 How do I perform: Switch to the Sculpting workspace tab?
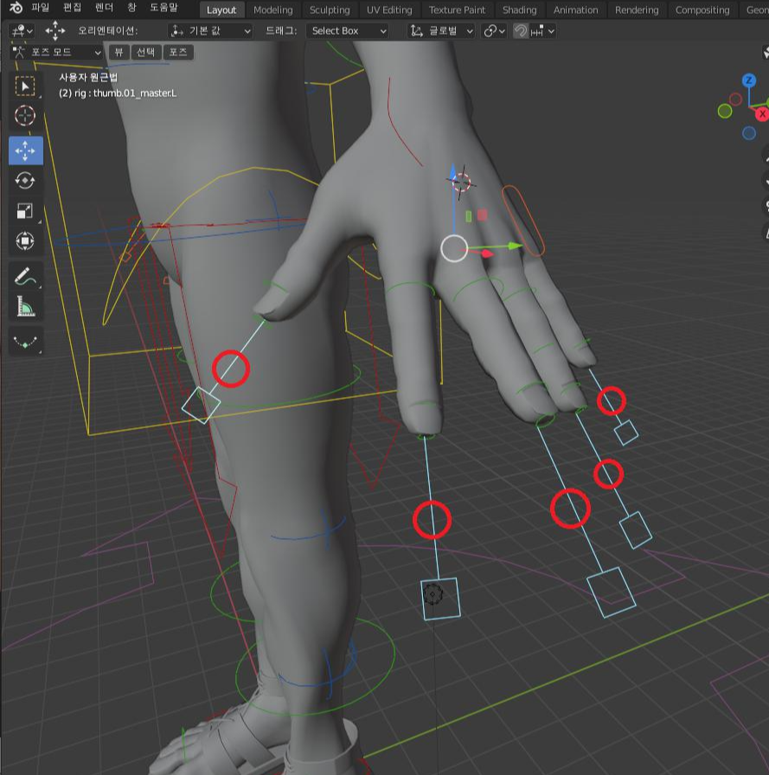[330, 10]
